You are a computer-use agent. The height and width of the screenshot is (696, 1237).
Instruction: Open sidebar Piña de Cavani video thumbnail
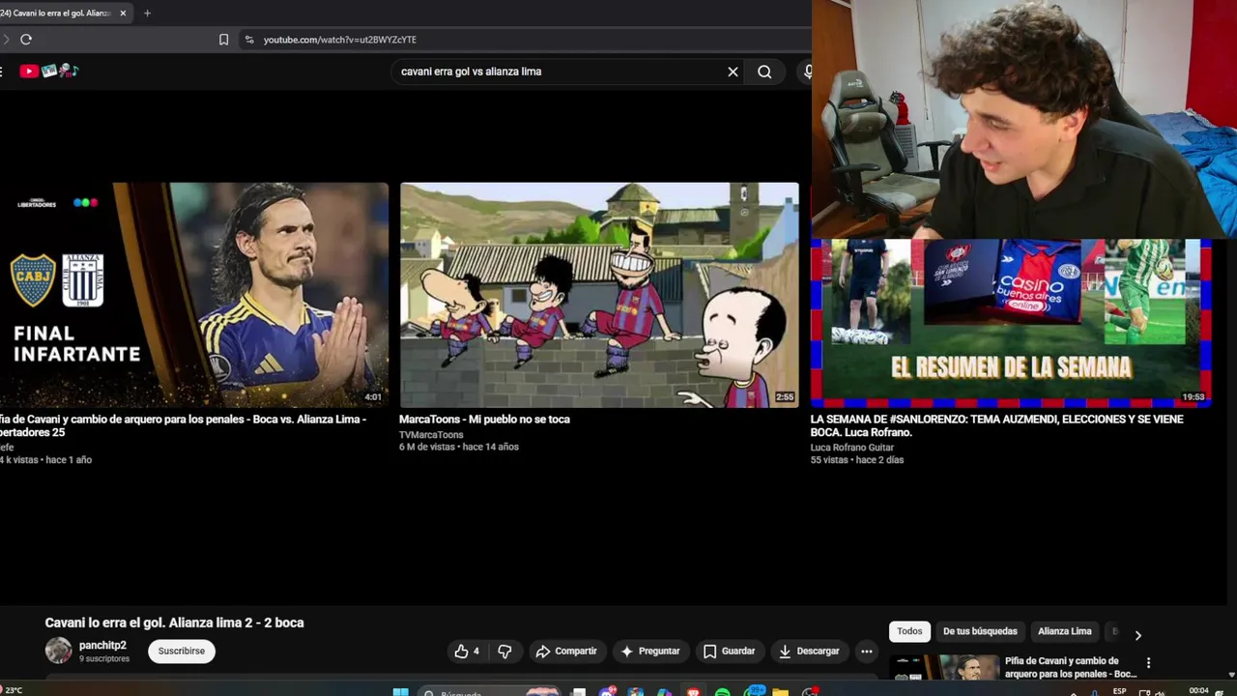click(944, 667)
